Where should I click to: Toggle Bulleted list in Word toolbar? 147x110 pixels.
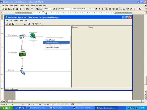tap(124, 9)
